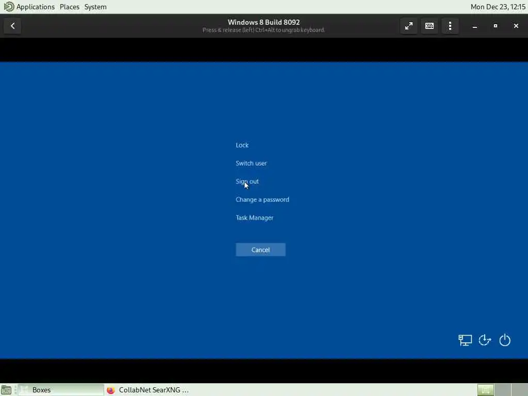
Task: Select the first workspace switcher cell
Action: point(486,390)
